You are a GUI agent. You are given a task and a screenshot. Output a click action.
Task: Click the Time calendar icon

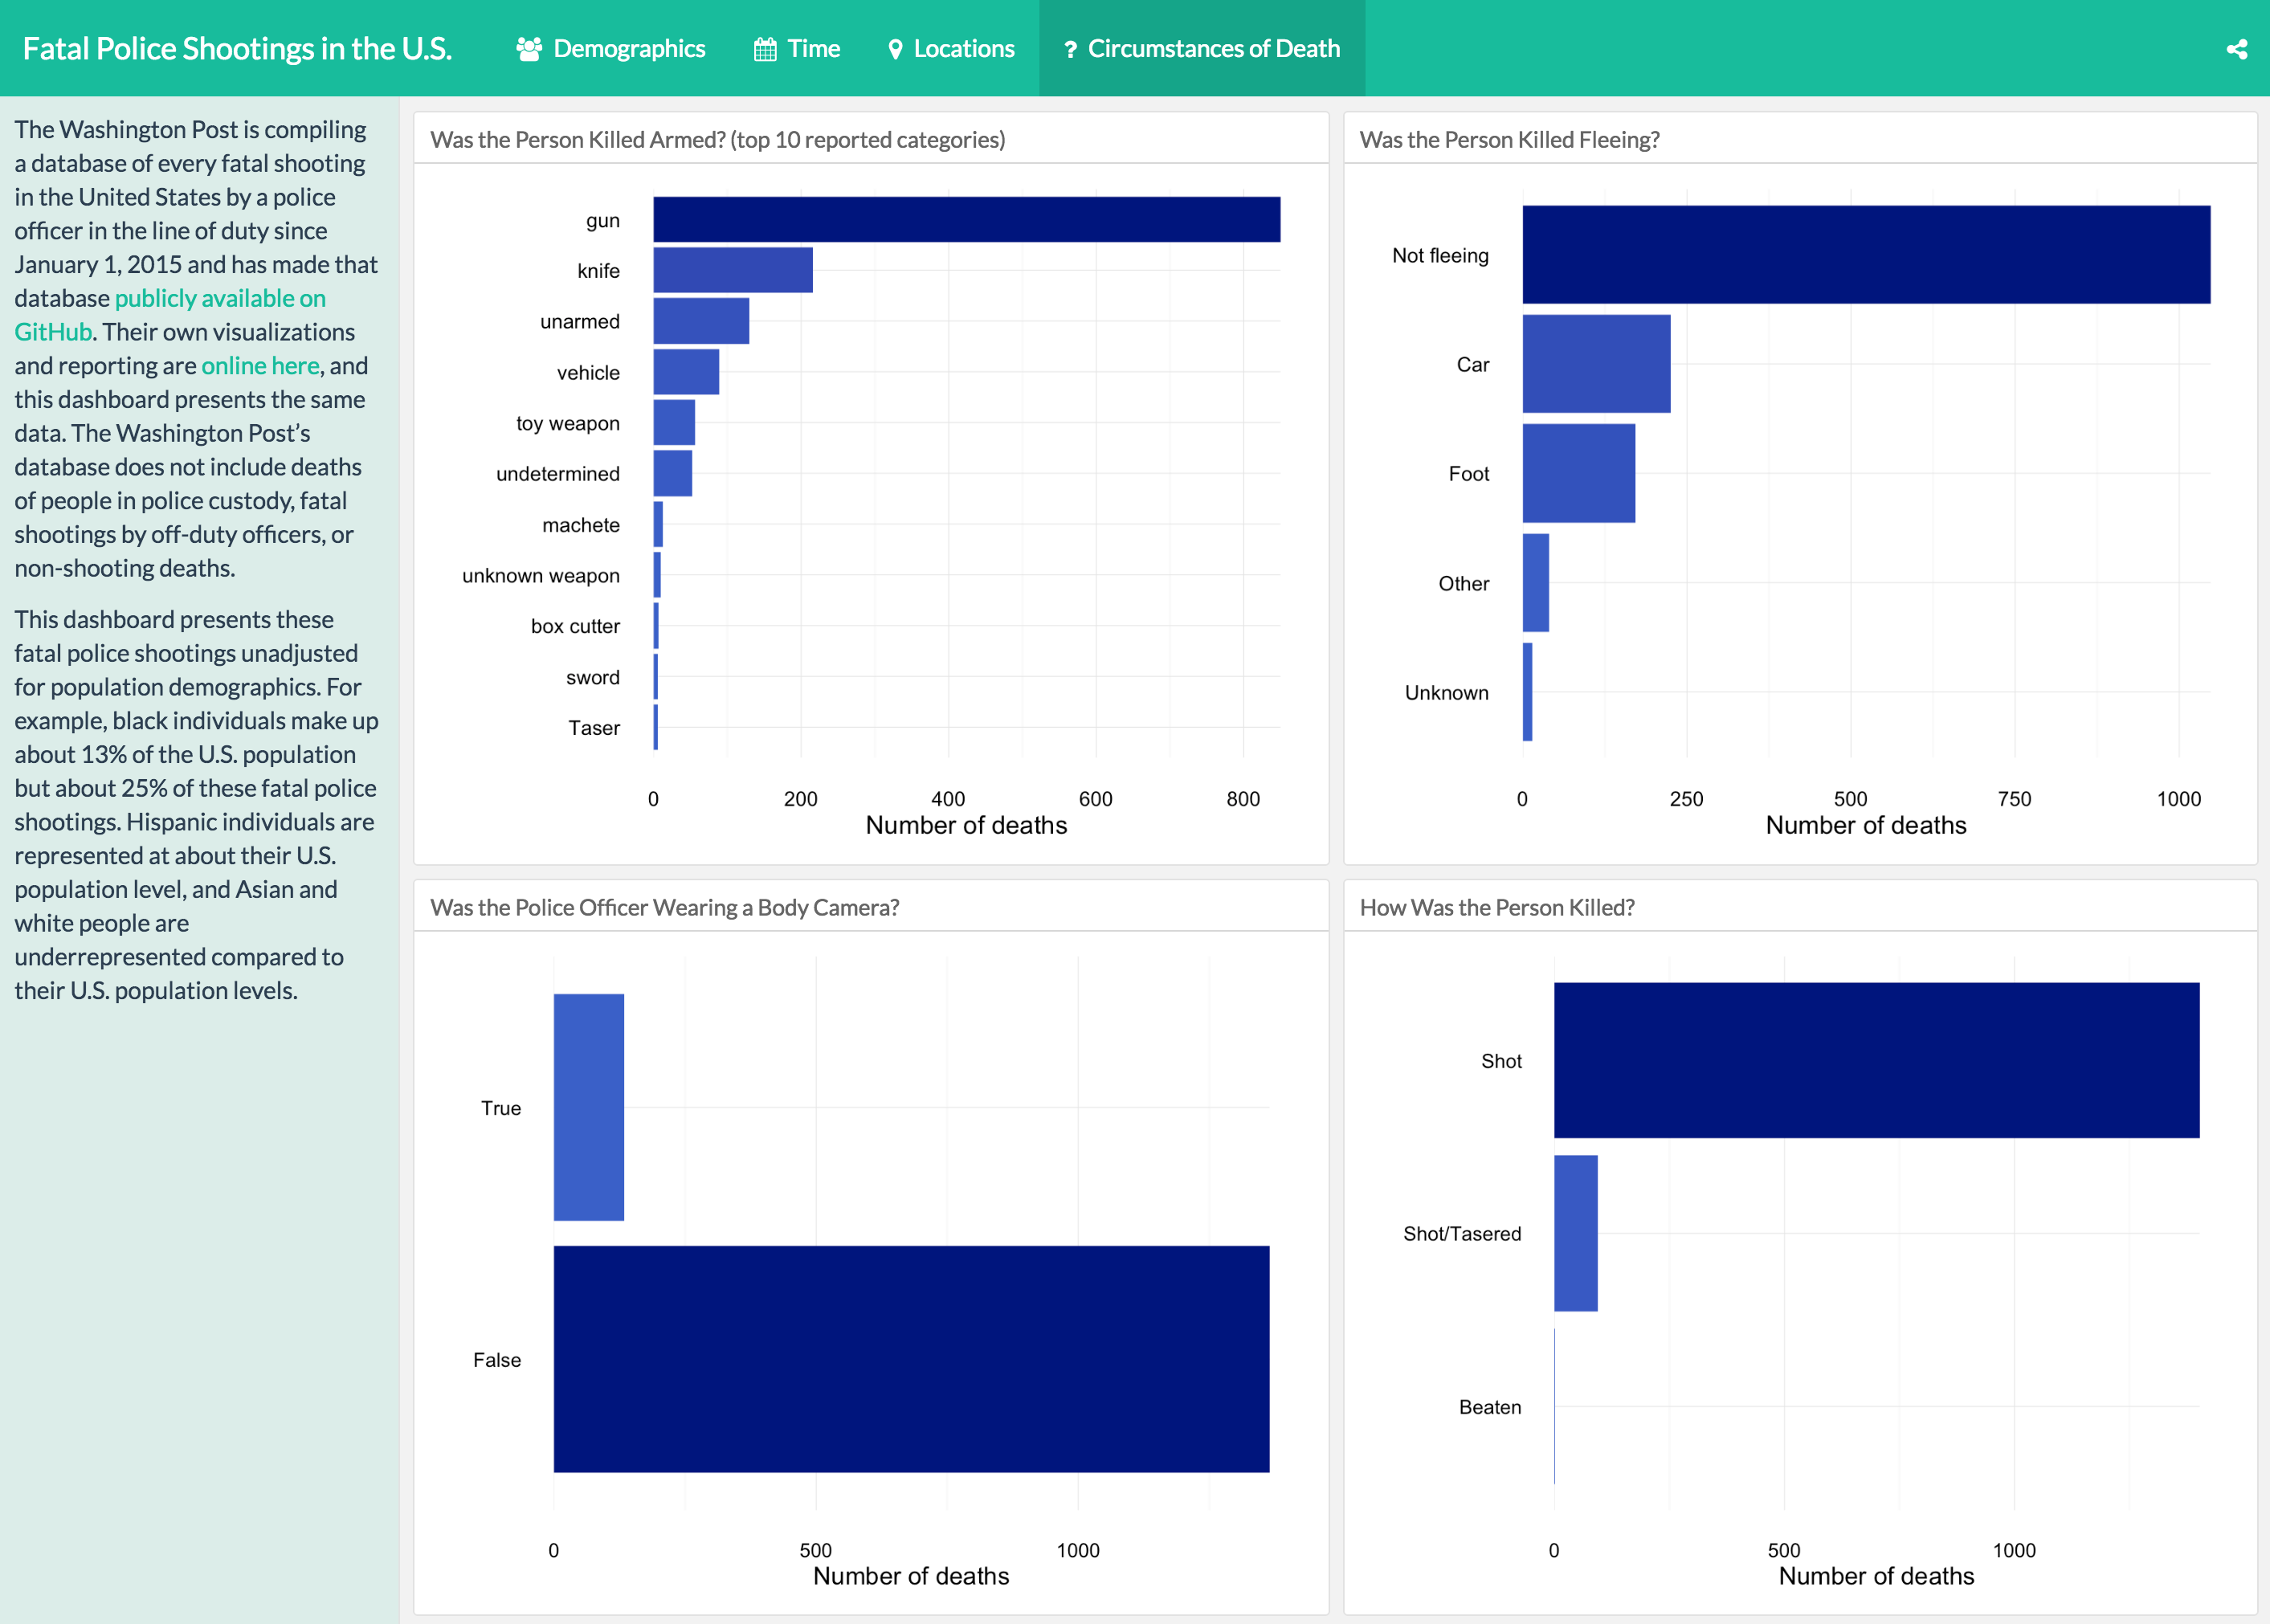765,49
